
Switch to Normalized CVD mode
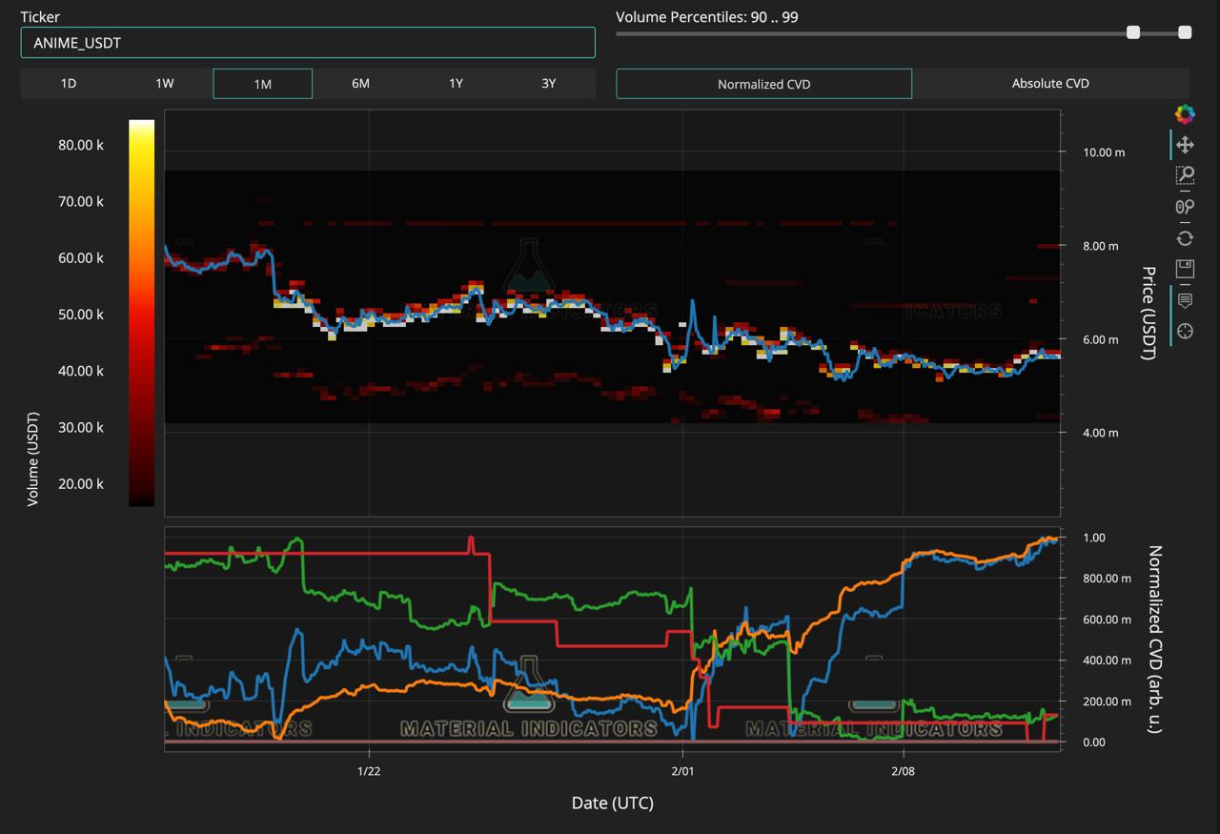click(x=763, y=84)
